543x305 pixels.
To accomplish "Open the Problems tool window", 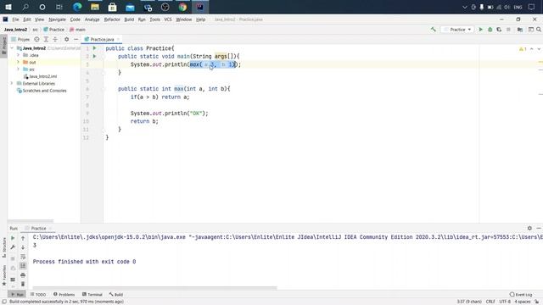I will click(64, 294).
